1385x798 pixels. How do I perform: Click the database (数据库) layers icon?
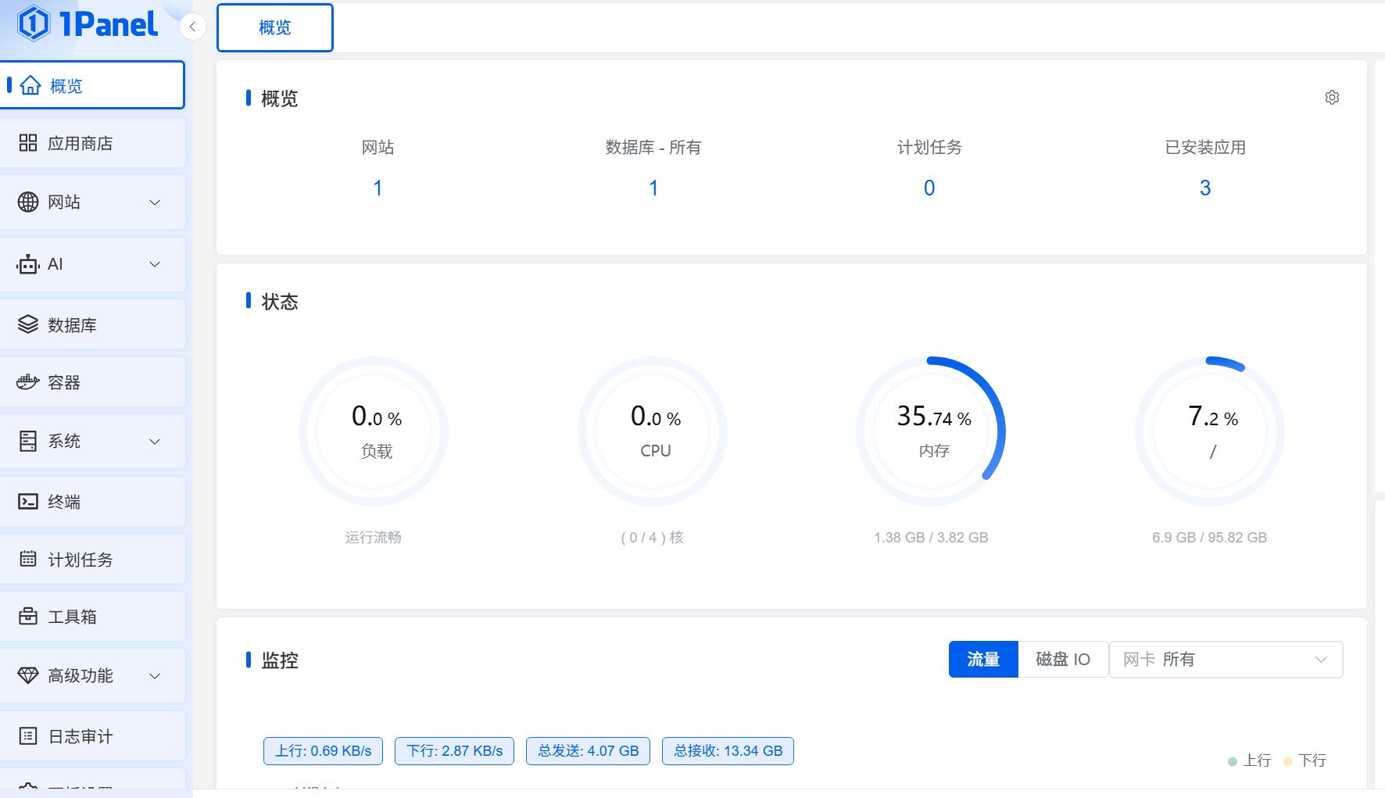tap(28, 324)
